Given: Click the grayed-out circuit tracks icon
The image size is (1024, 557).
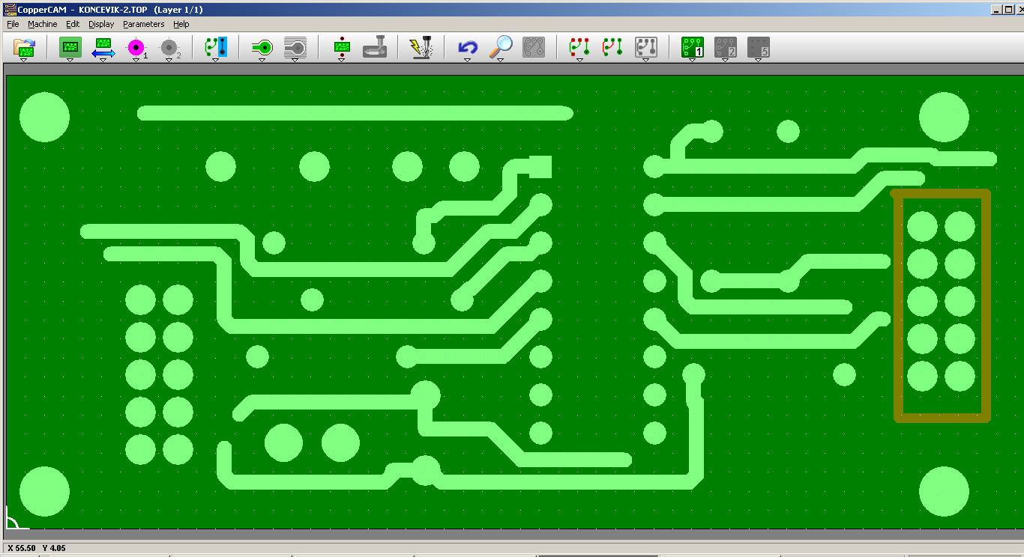Looking at the screenshot, I should 533,49.
